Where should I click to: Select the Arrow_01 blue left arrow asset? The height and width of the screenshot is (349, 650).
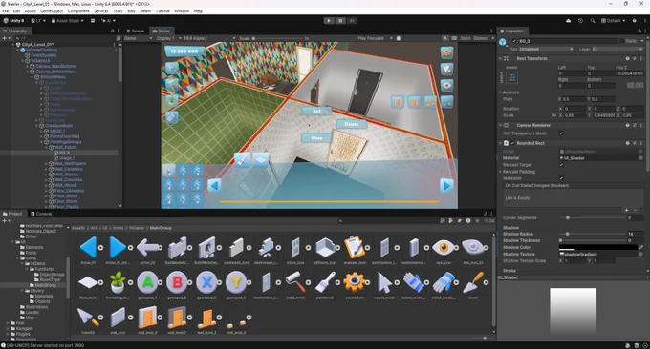tap(88, 247)
